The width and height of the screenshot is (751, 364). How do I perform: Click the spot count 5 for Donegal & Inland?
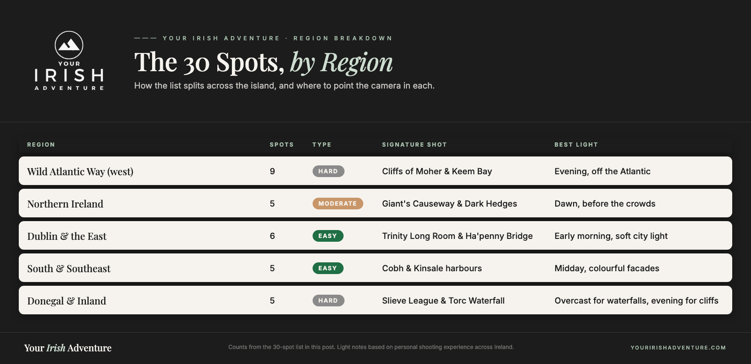click(x=272, y=301)
